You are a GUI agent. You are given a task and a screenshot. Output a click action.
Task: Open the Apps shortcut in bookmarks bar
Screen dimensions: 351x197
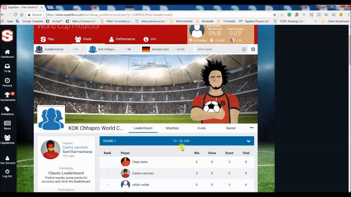point(7,21)
